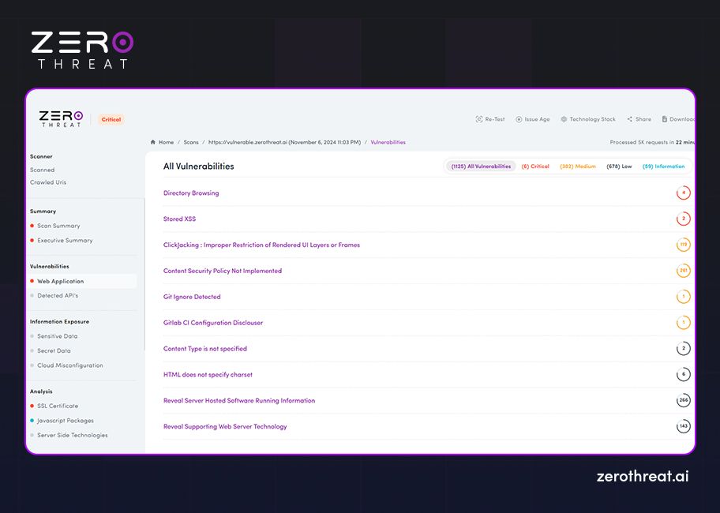The image size is (720, 513).
Task: Switch to the Detected API's section
Action: pos(58,296)
